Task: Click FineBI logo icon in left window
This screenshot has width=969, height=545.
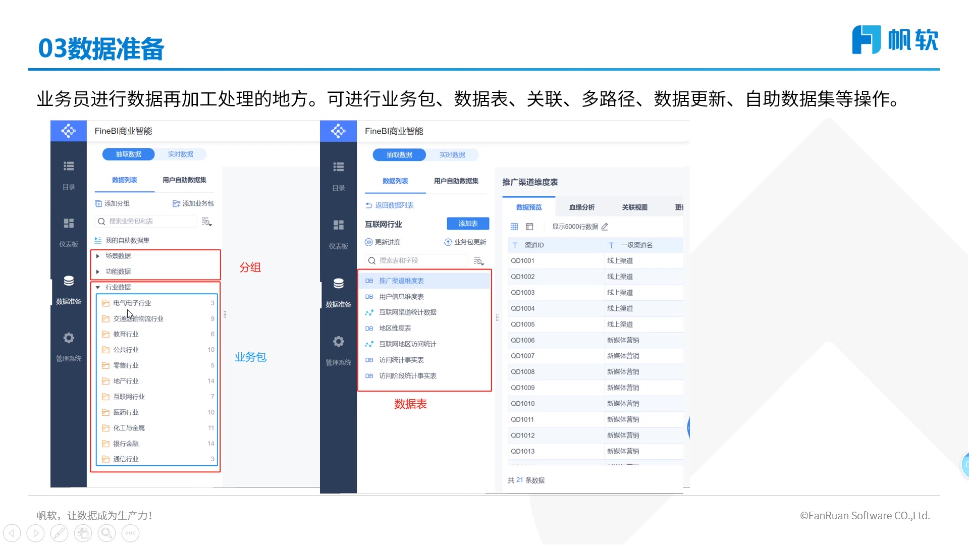Action: tap(69, 131)
